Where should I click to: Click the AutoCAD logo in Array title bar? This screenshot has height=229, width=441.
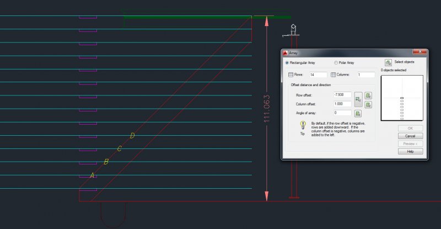click(x=285, y=52)
